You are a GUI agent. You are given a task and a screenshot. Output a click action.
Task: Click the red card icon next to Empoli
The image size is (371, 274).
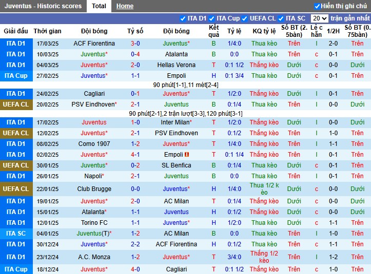coord(187,155)
